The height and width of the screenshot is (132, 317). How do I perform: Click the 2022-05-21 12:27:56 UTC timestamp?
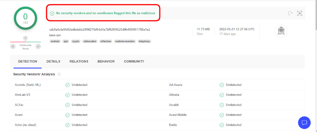coord(237,29)
